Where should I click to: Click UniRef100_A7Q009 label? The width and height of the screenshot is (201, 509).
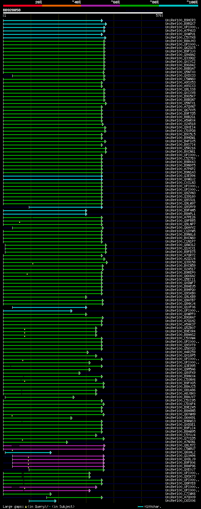(x=180, y=497)
